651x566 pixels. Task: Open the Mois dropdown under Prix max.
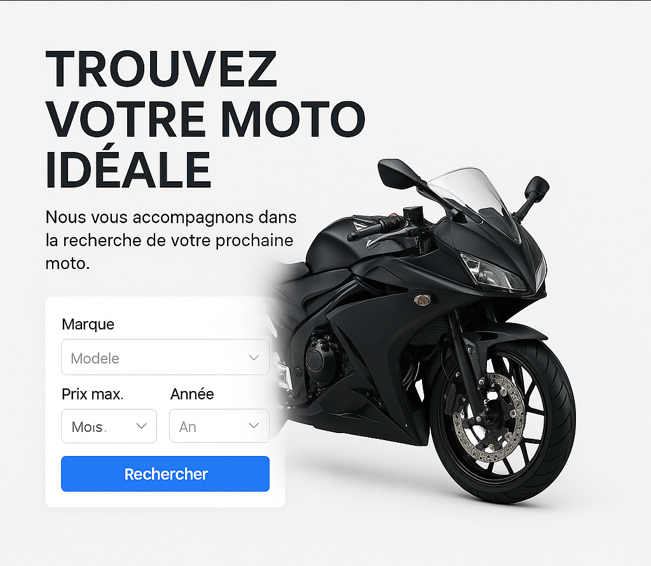click(x=109, y=426)
